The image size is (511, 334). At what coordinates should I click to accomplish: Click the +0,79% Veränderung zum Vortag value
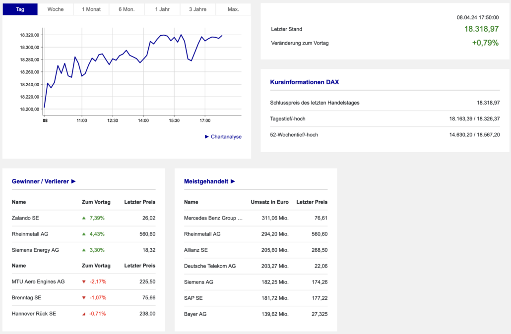coord(485,43)
